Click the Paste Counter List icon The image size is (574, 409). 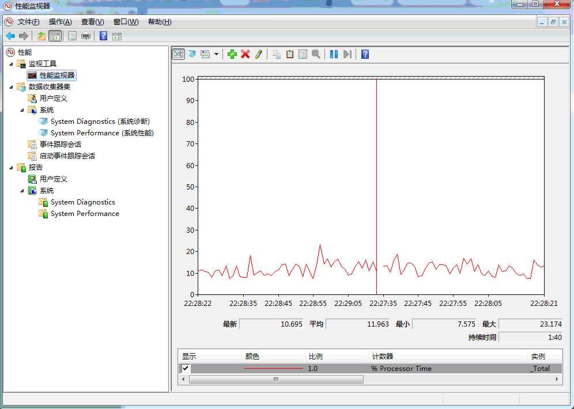click(x=289, y=54)
